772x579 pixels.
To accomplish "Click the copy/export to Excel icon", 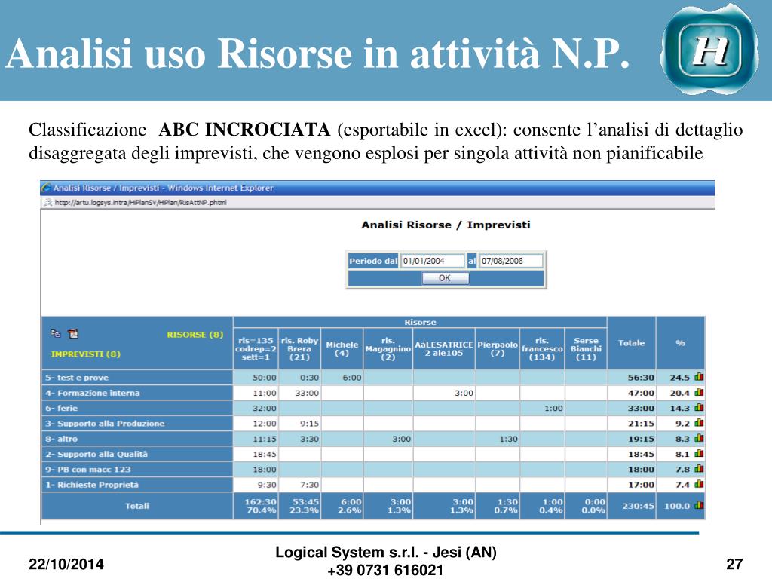I will point(55,334).
